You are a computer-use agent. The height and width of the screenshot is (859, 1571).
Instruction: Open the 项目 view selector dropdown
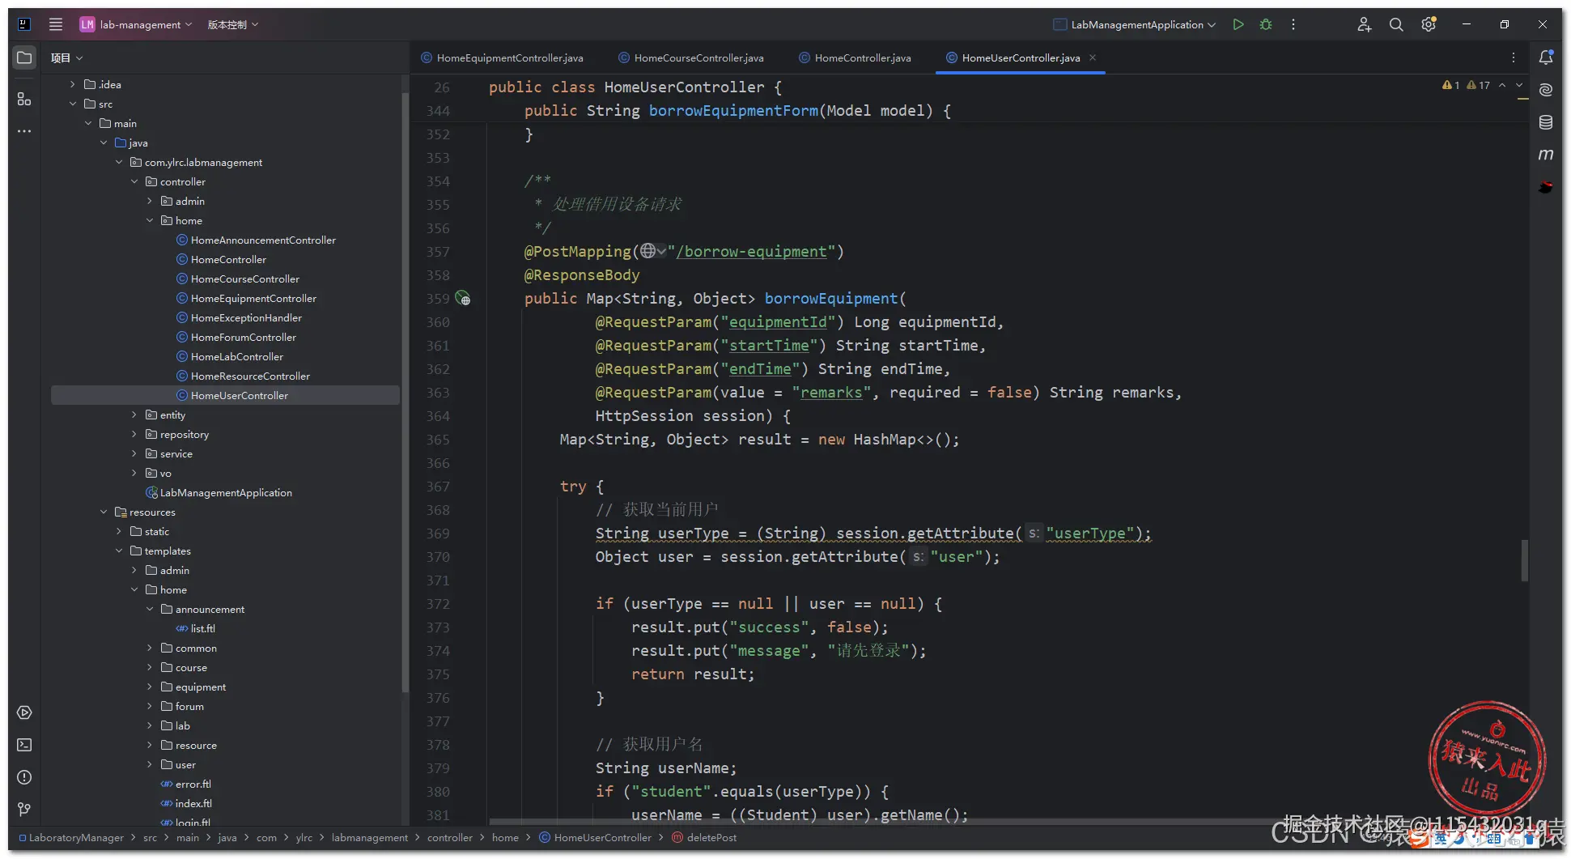tap(66, 58)
